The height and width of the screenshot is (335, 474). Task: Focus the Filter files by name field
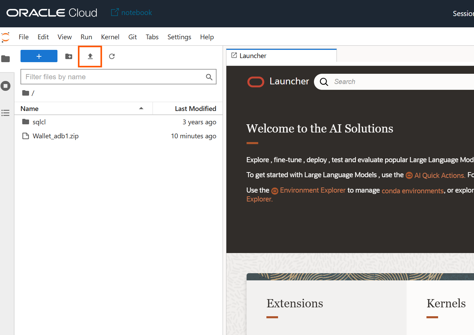tap(118, 77)
